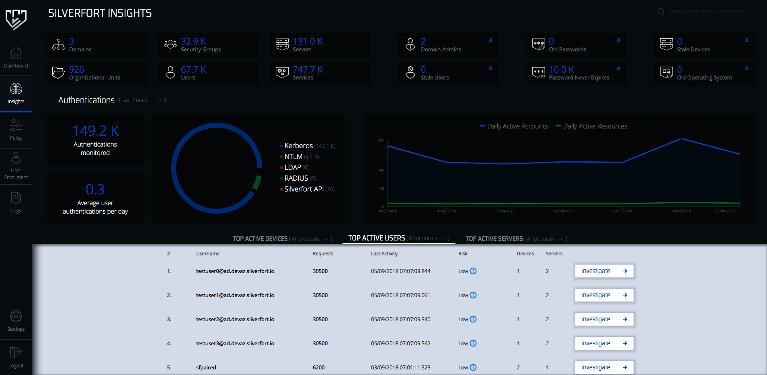Sort by Last Activity column header
This screenshot has height=375, width=767.
click(384, 254)
